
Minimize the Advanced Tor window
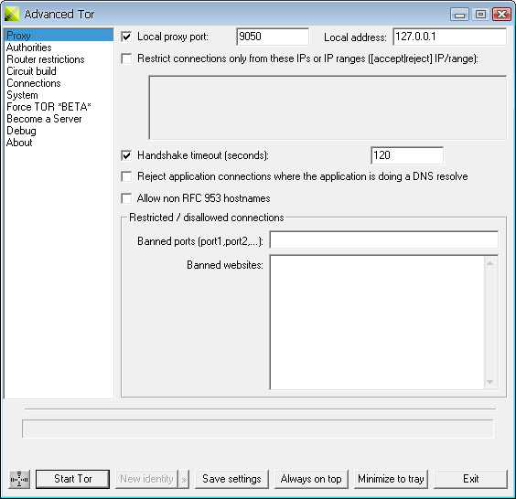click(x=459, y=15)
